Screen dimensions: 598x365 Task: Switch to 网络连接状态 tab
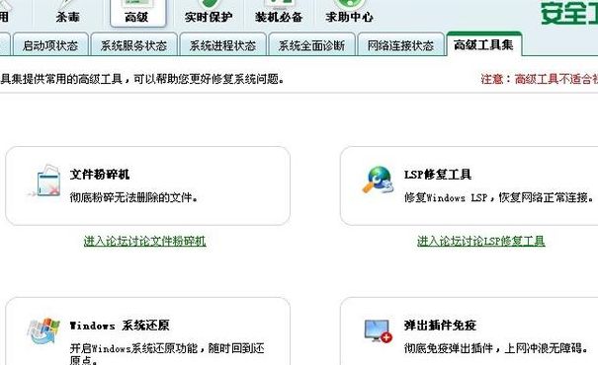point(401,45)
